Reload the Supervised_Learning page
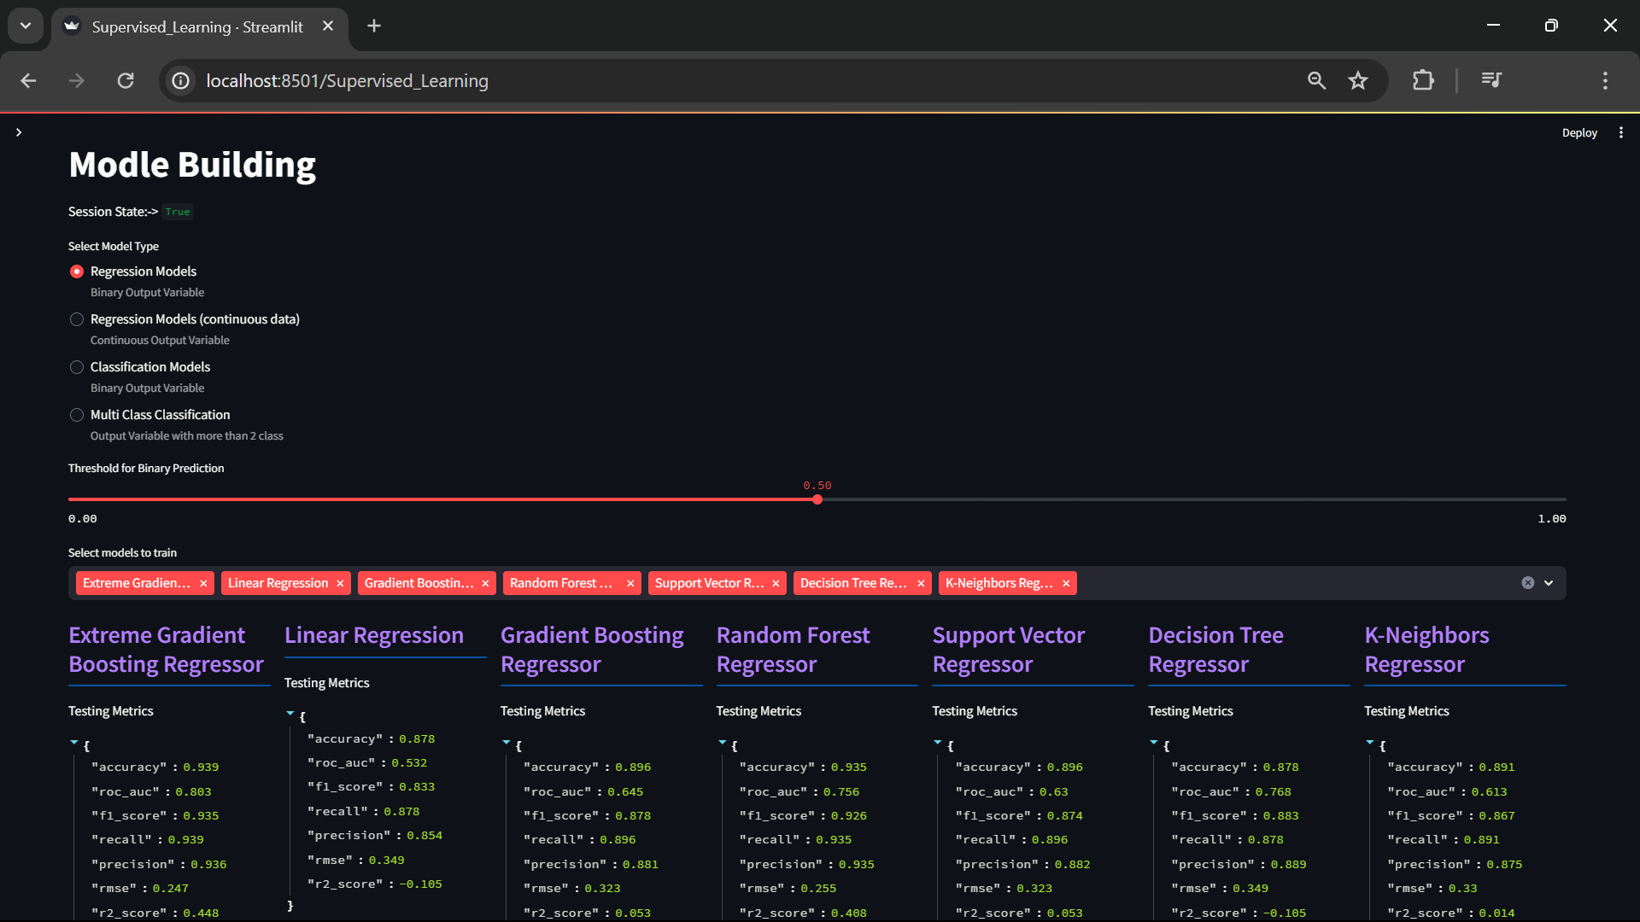Viewport: 1640px width, 922px height. [x=125, y=80]
